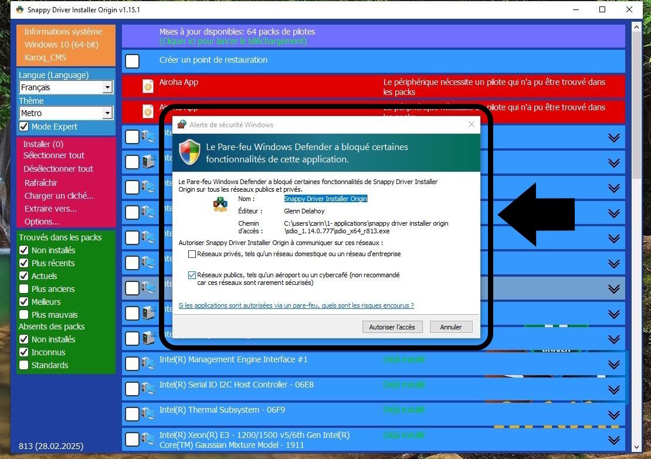Enable Réseaux privés checkbox

tap(192, 254)
